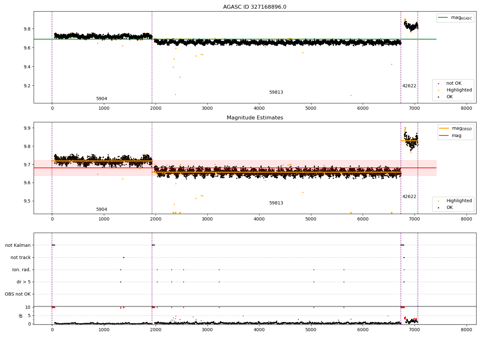Click the dr axis label in bottom plot
This screenshot has width=481, height=337.
pos(21,315)
